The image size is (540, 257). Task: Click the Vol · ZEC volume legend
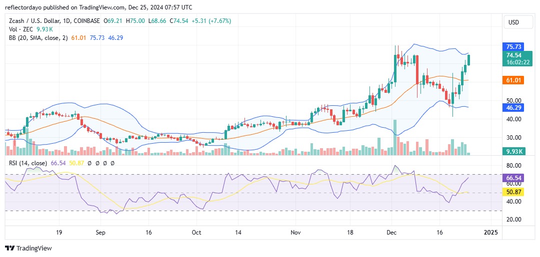click(20, 29)
